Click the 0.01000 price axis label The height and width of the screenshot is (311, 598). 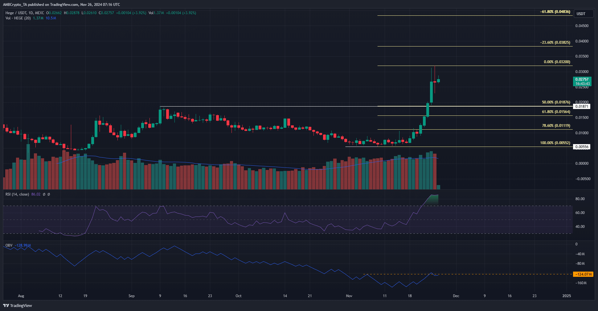[582, 133]
